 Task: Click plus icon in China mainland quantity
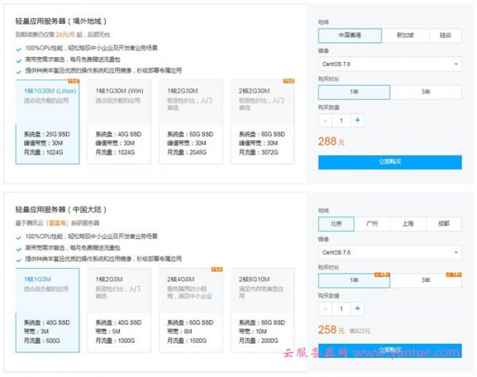pyautogui.click(x=358, y=308)
